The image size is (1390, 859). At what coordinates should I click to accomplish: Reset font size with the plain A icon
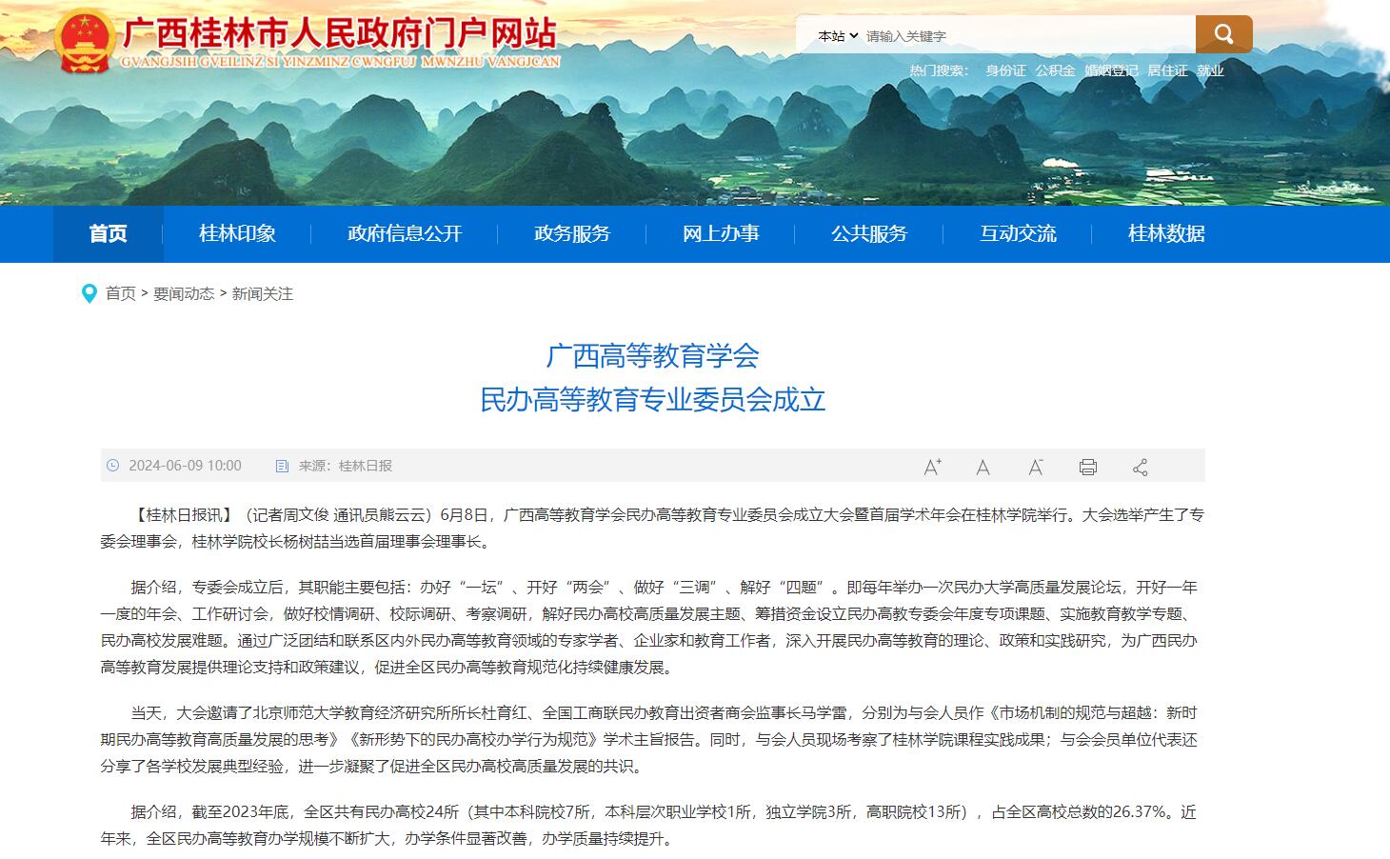[x=983, y=467]
